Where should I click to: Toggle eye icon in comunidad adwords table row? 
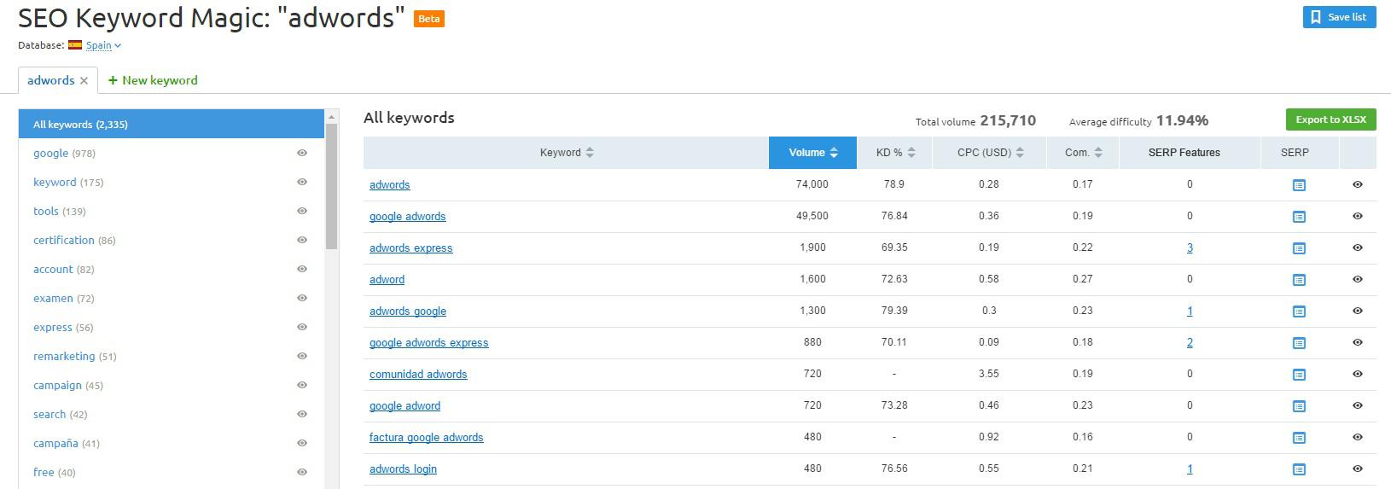point(1358,374)
